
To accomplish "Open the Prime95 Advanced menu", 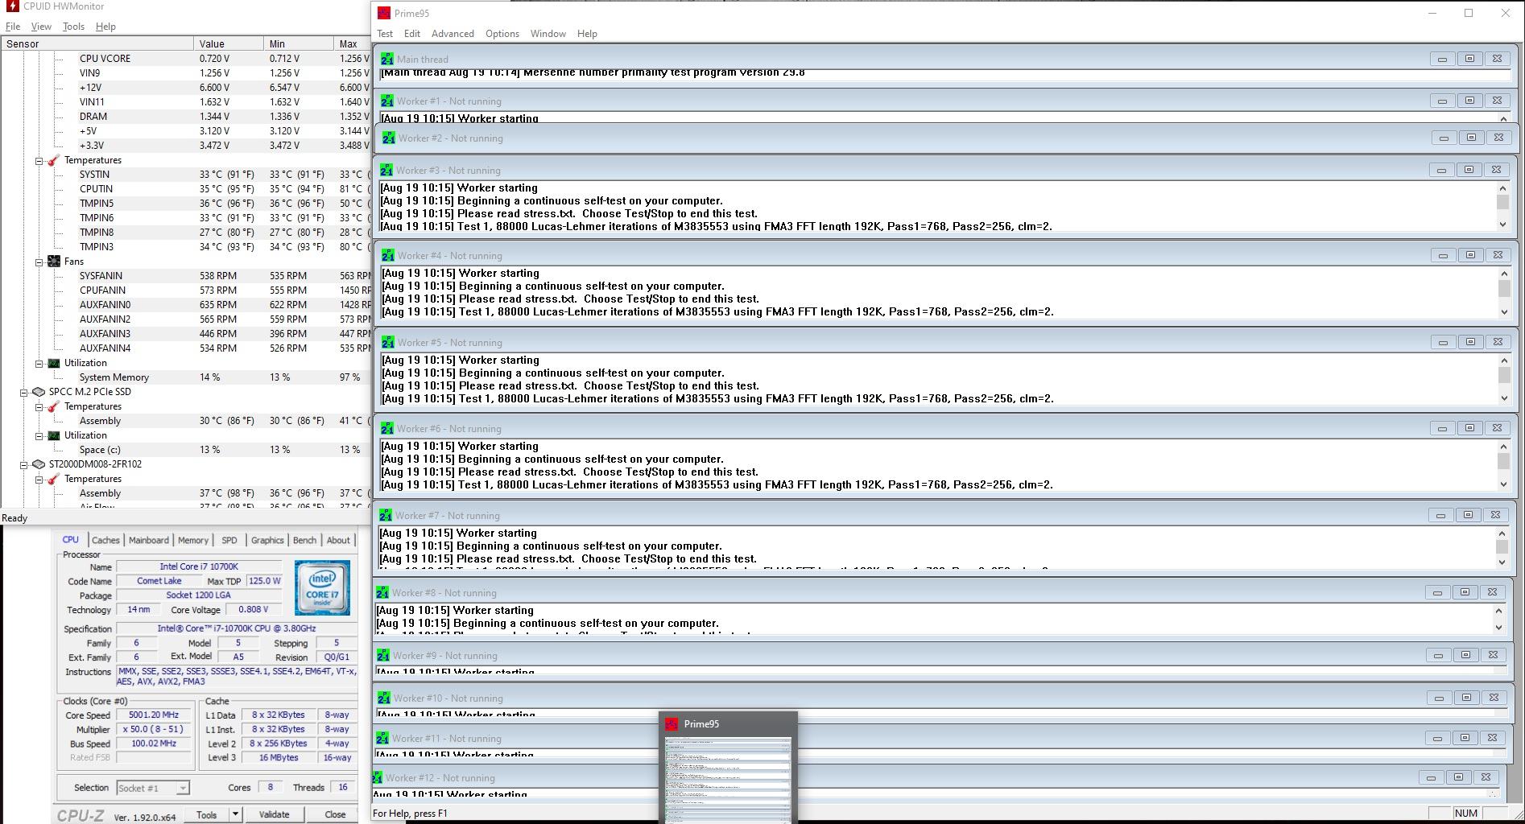I will [x=453, y=34].
